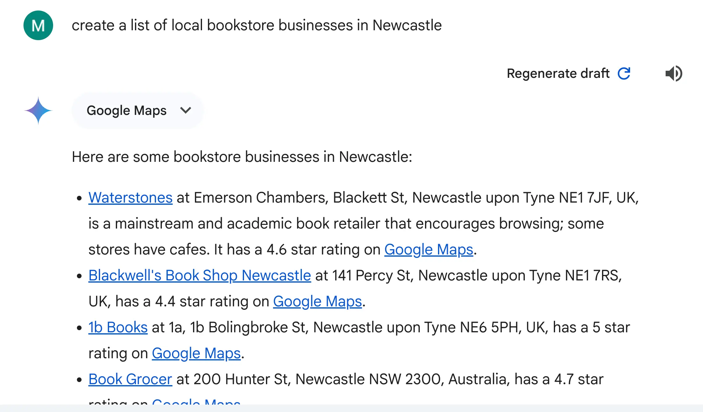This screenshot has width=703, height=412.
Task: Visit the 1b Books link
Action: 118,327
